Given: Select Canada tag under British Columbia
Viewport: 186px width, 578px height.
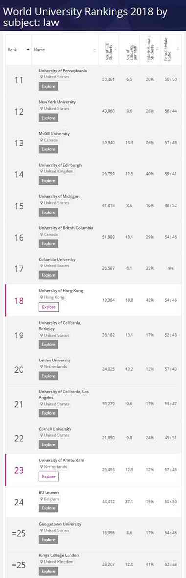Looking at the screenshot, I should point(48,235).
